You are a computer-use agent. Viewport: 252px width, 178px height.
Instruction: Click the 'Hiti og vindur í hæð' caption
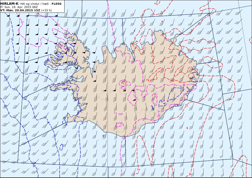click(x=35, y=4)
